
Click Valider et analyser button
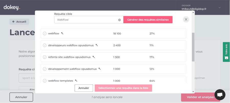pyautogui.click(x=201, y=97)
